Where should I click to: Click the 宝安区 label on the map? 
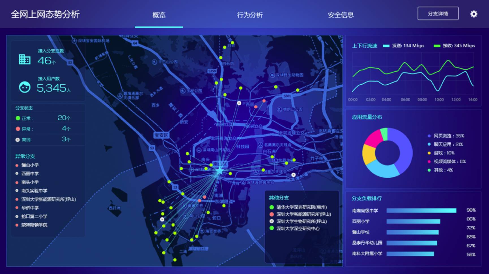tap(161, 135)
